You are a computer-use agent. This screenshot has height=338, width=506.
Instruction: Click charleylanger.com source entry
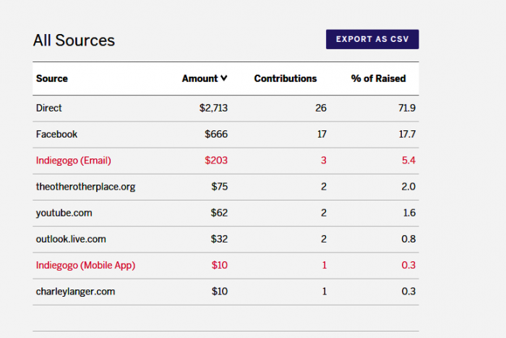[x=75, y=291]
